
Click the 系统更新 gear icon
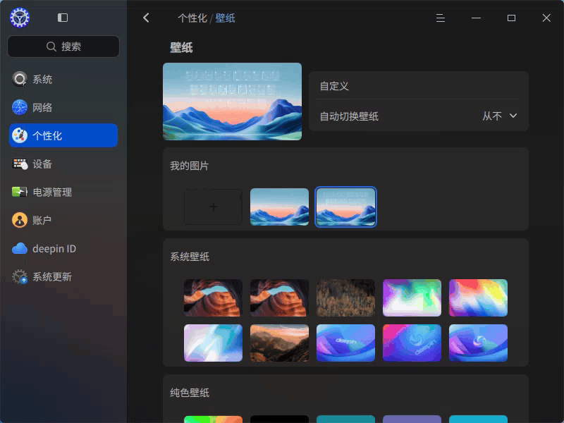(20, 276)
